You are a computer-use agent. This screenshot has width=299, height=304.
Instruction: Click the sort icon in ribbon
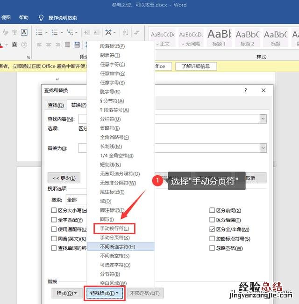pyautogui.click(x=125, y=32)
